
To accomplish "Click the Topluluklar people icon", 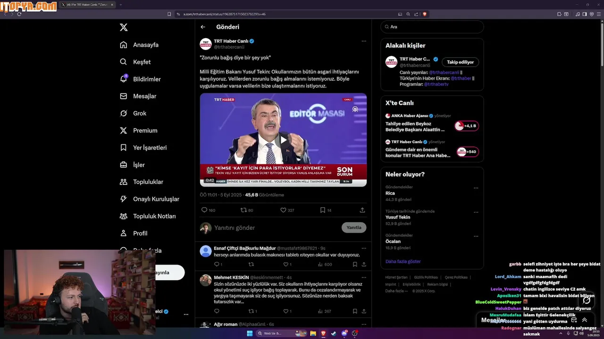I will coord(124,182).
